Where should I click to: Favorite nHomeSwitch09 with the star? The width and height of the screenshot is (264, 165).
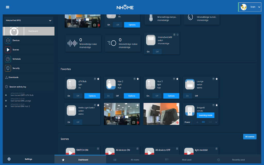[177, 35]
